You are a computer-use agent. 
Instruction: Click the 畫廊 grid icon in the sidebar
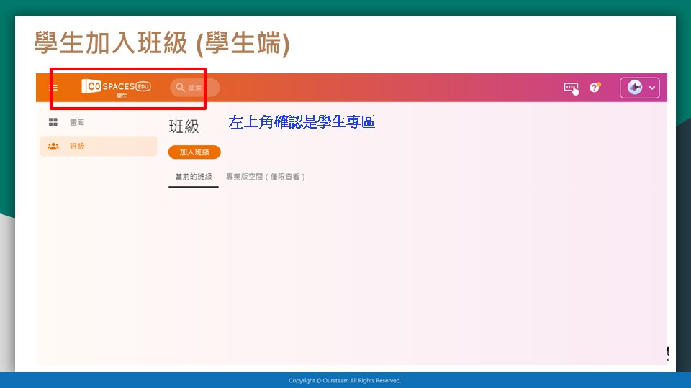point(53,122)
